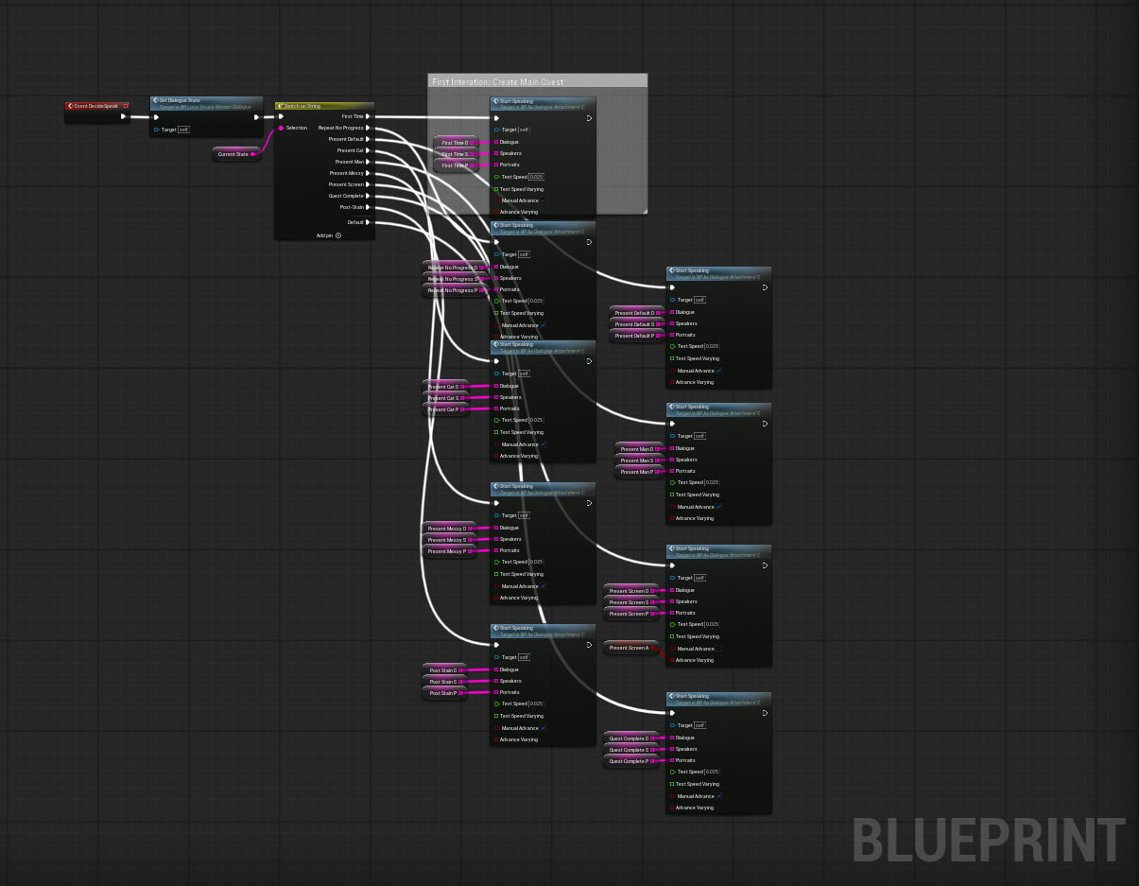1139x886 pixels.
Task: Click the Default exec output pin
Action: click(x=368, y=222)
